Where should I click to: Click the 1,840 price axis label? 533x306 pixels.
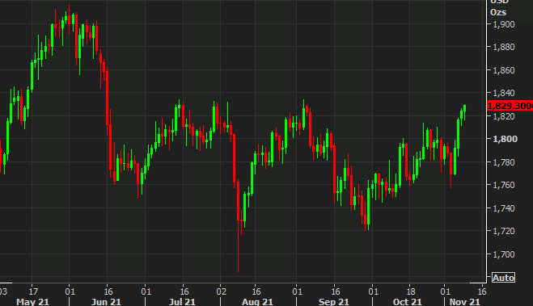point(504,93)
